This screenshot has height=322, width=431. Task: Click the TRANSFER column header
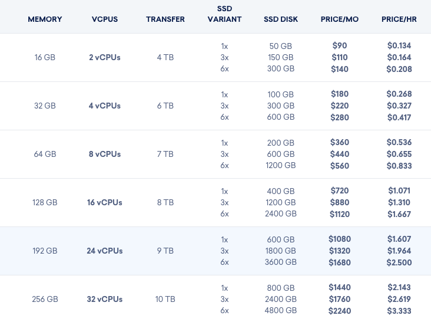(165, 19)
